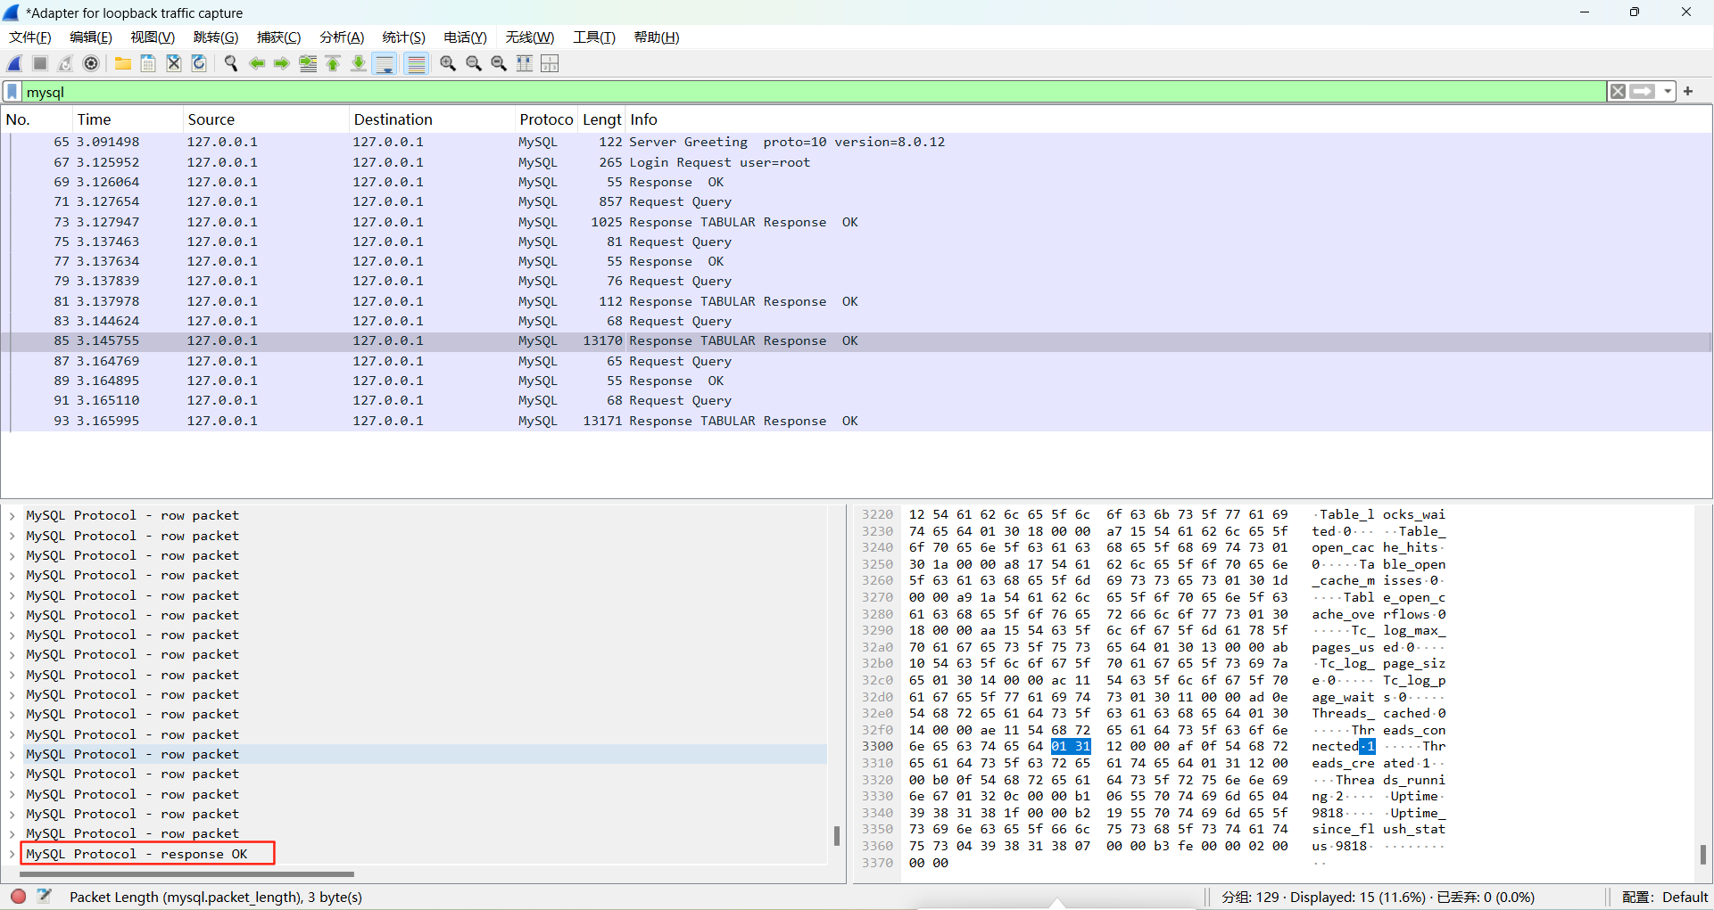Screen dimensions: 1714x910
Task: Open display filter bookmarks
Action: [x=12, y=92]
